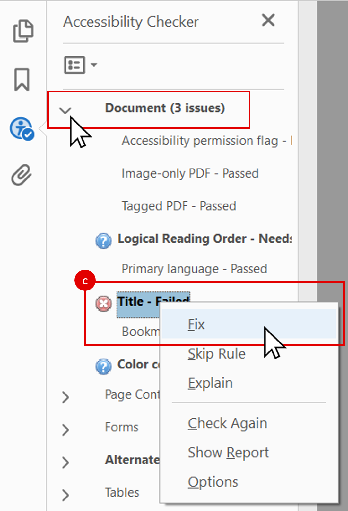The image size is (348, 511).
Task: Run Check Again from the menu
Action: pos(227,423)
